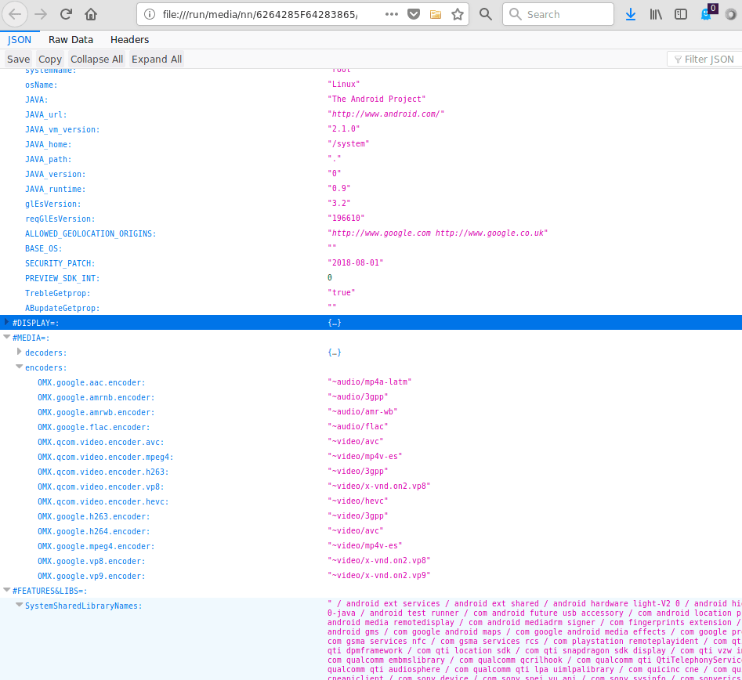Collapse the #MEDIA= node
The image size is (742, 680).
click(6, 337)
